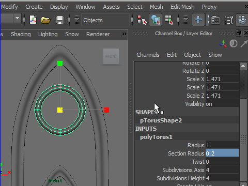Viewport: 248px width, 186px height.
Task: Click the Subdivisions Axis attribute label
Action: pos(183,170)
